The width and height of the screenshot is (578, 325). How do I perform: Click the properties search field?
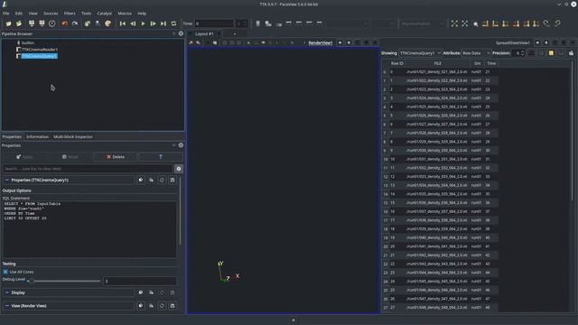88,169
